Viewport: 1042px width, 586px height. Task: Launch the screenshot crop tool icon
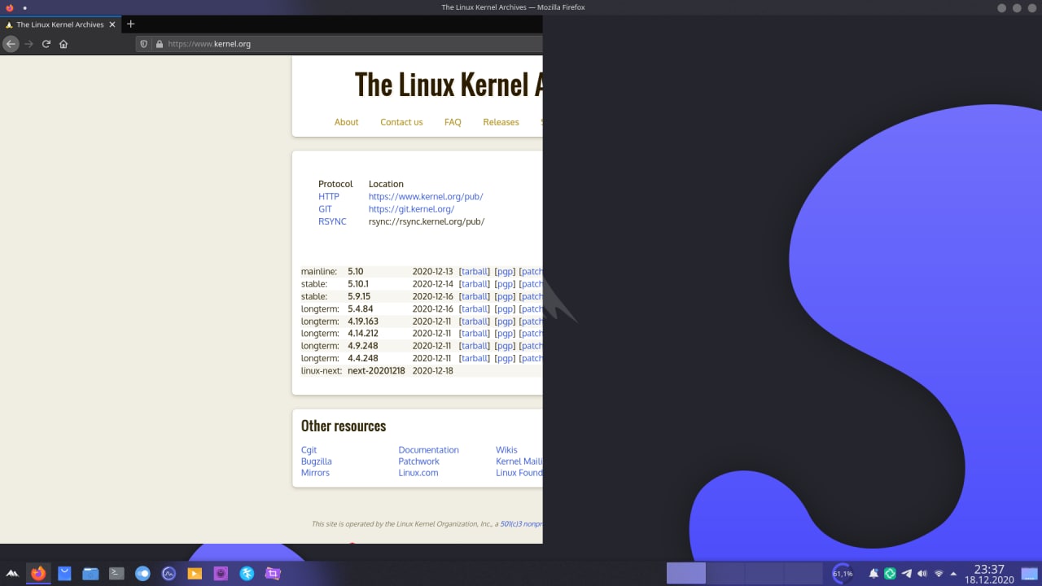click(x=273, y=574)
